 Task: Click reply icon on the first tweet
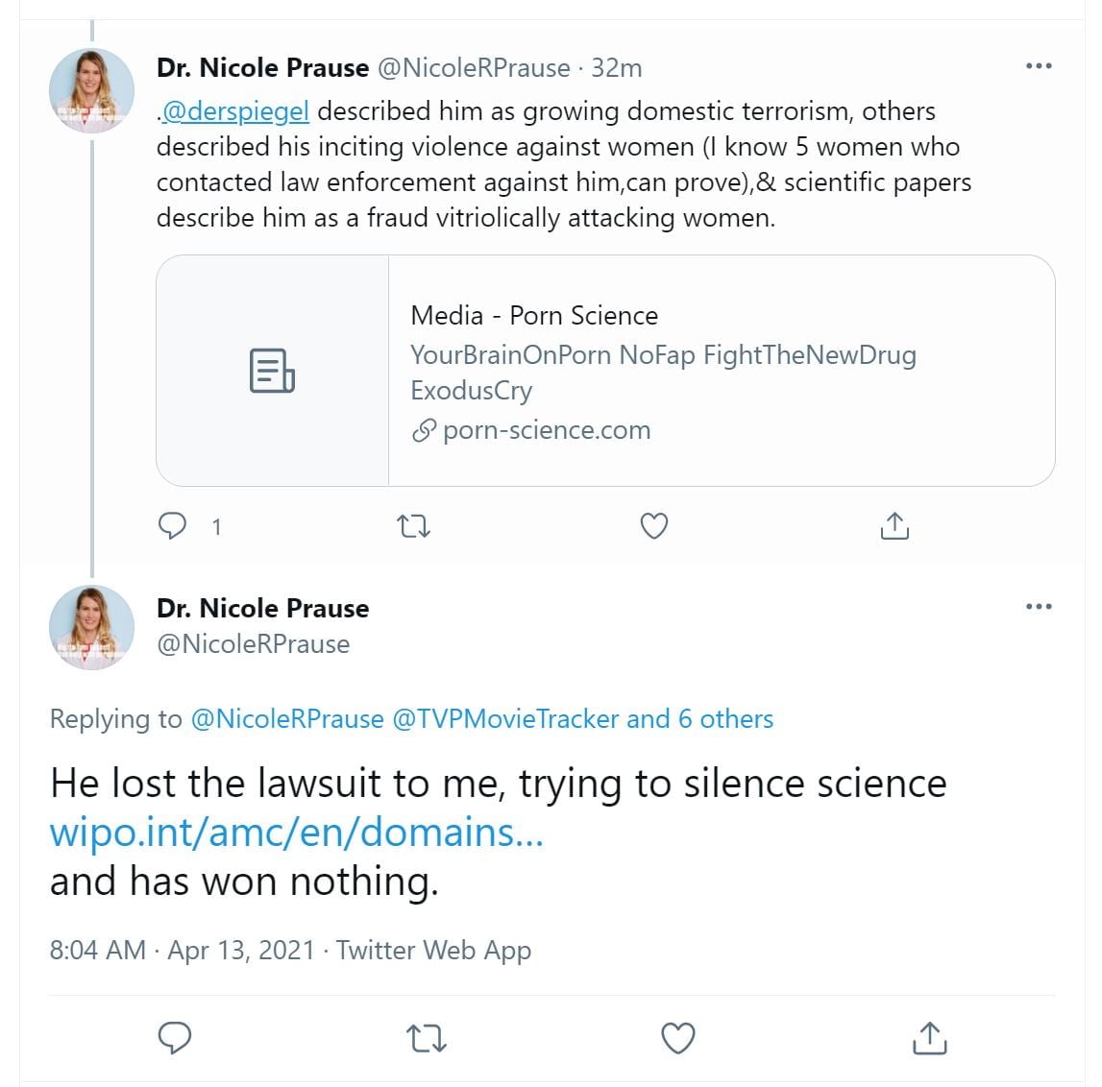172,525
